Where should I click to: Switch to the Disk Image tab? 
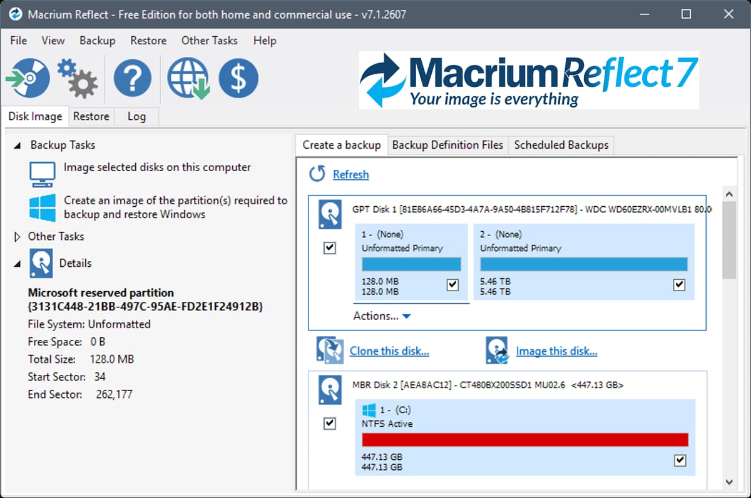tap(35, 116)
